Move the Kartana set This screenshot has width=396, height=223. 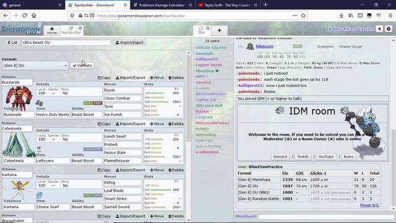point(157,170)
